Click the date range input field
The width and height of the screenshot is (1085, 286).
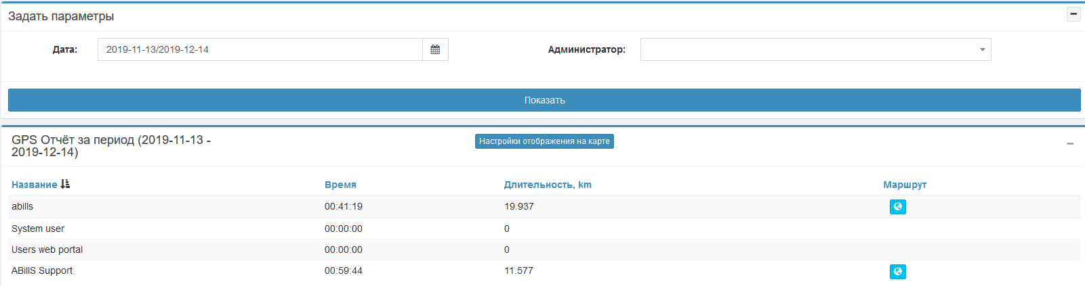pos(260,49)
